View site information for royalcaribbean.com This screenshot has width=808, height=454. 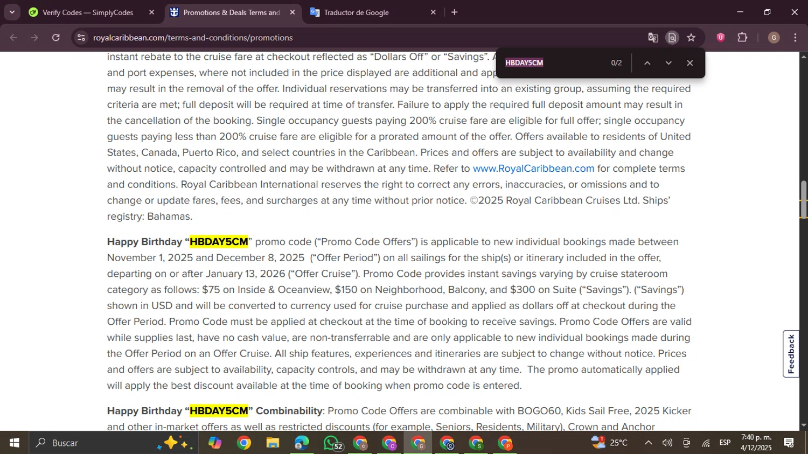pyautogui.click(x=81, y=38)
